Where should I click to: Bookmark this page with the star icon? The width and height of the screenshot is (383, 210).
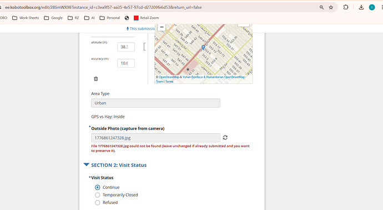pos(331,7)
